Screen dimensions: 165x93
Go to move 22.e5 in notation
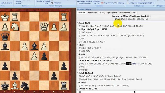[x=95, y=89]
